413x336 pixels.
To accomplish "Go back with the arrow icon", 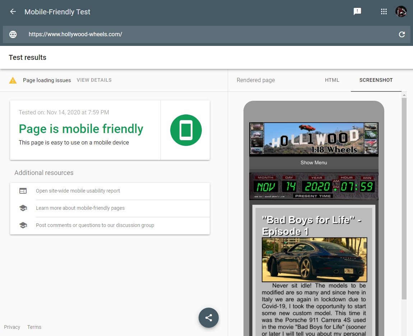I will pyautogui.click(x=13, y=11).
